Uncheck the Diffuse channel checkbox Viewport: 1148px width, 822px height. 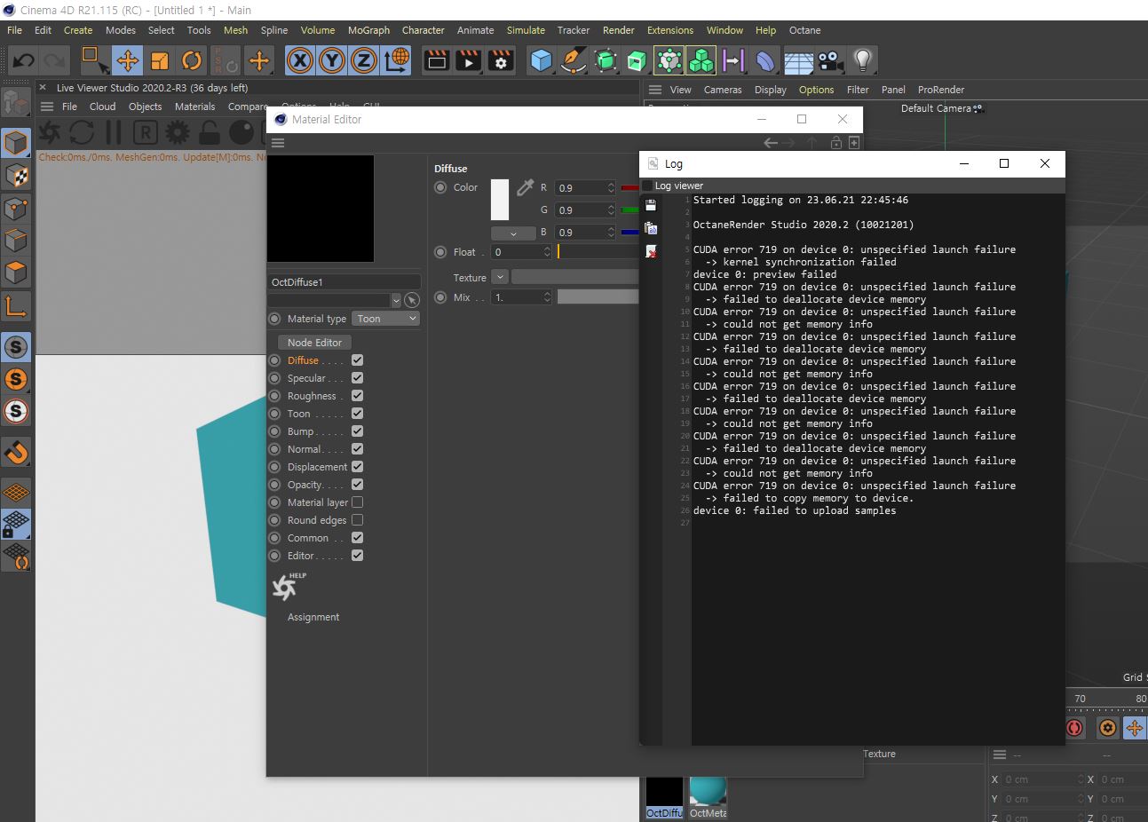point(357,360)
